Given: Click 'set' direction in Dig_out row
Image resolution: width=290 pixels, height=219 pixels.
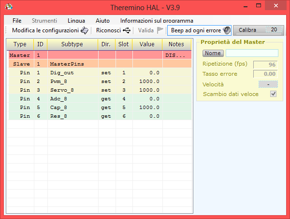Looking at the screenshot, I should 106,73.
